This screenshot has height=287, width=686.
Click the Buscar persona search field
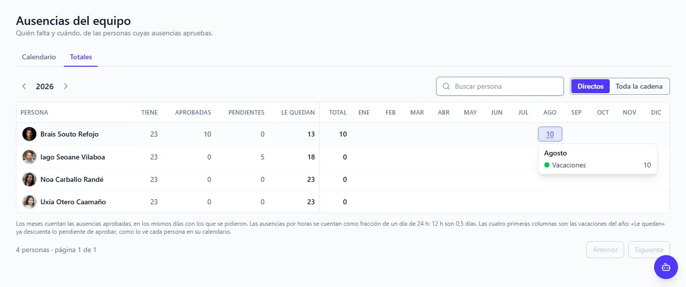[x=500, y=86]
